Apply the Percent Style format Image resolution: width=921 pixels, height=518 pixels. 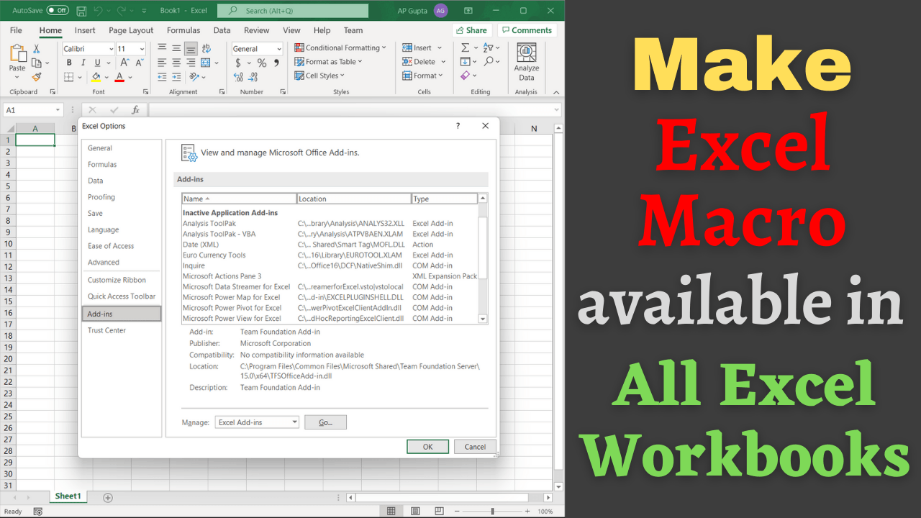coord(262,63)
